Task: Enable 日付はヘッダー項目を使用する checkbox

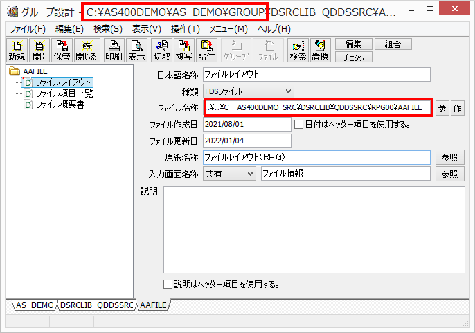Action: [x=298, y=124]
